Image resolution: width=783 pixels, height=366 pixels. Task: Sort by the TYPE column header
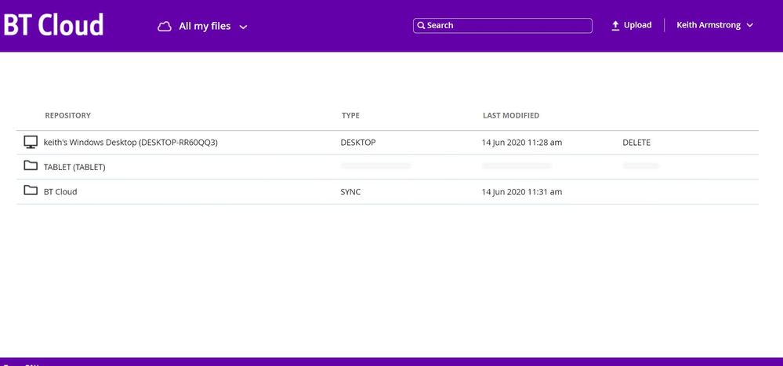(350, 115)
